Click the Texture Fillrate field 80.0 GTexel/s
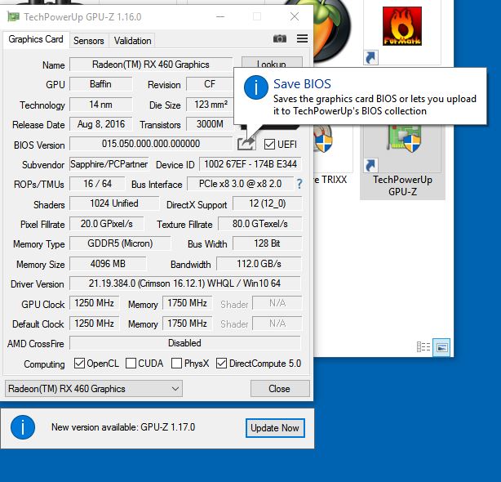Viewport: 501px width, 482px height. click(259, 224)
